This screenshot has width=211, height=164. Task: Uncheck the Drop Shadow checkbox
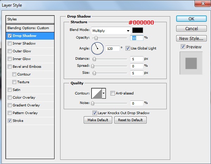9,36
